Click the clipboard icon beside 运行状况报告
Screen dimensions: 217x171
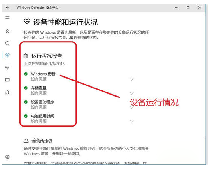26,56
